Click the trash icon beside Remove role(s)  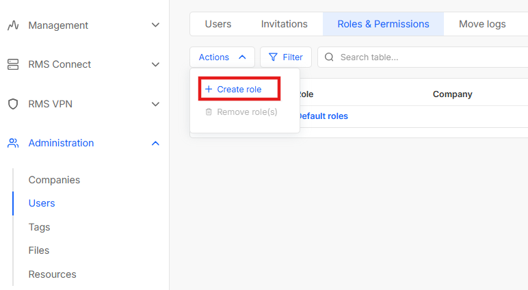click(209, 111)
